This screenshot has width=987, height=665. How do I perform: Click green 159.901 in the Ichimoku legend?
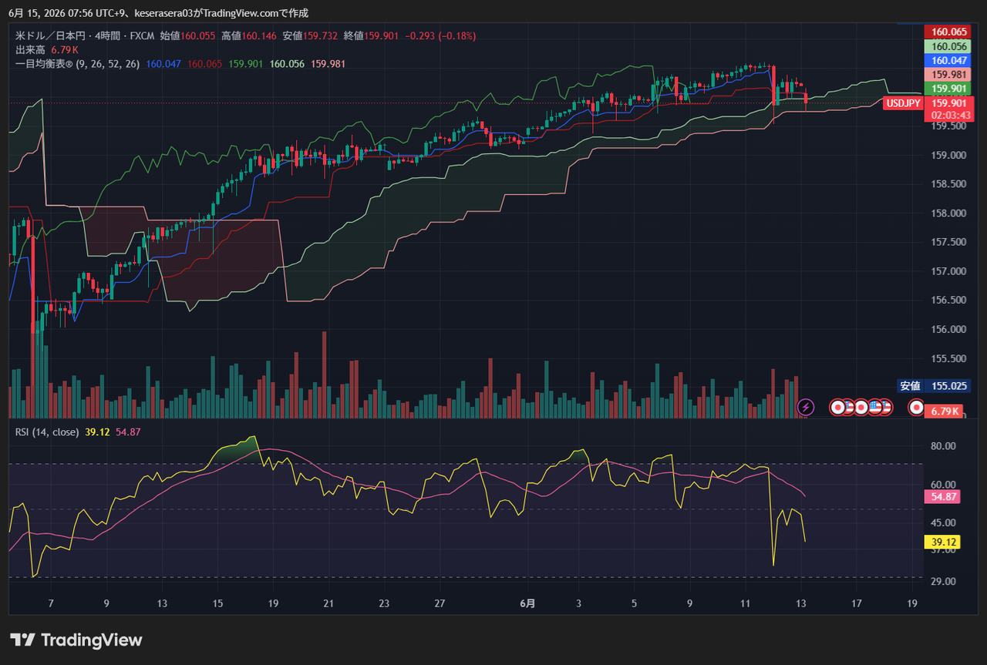246,64
